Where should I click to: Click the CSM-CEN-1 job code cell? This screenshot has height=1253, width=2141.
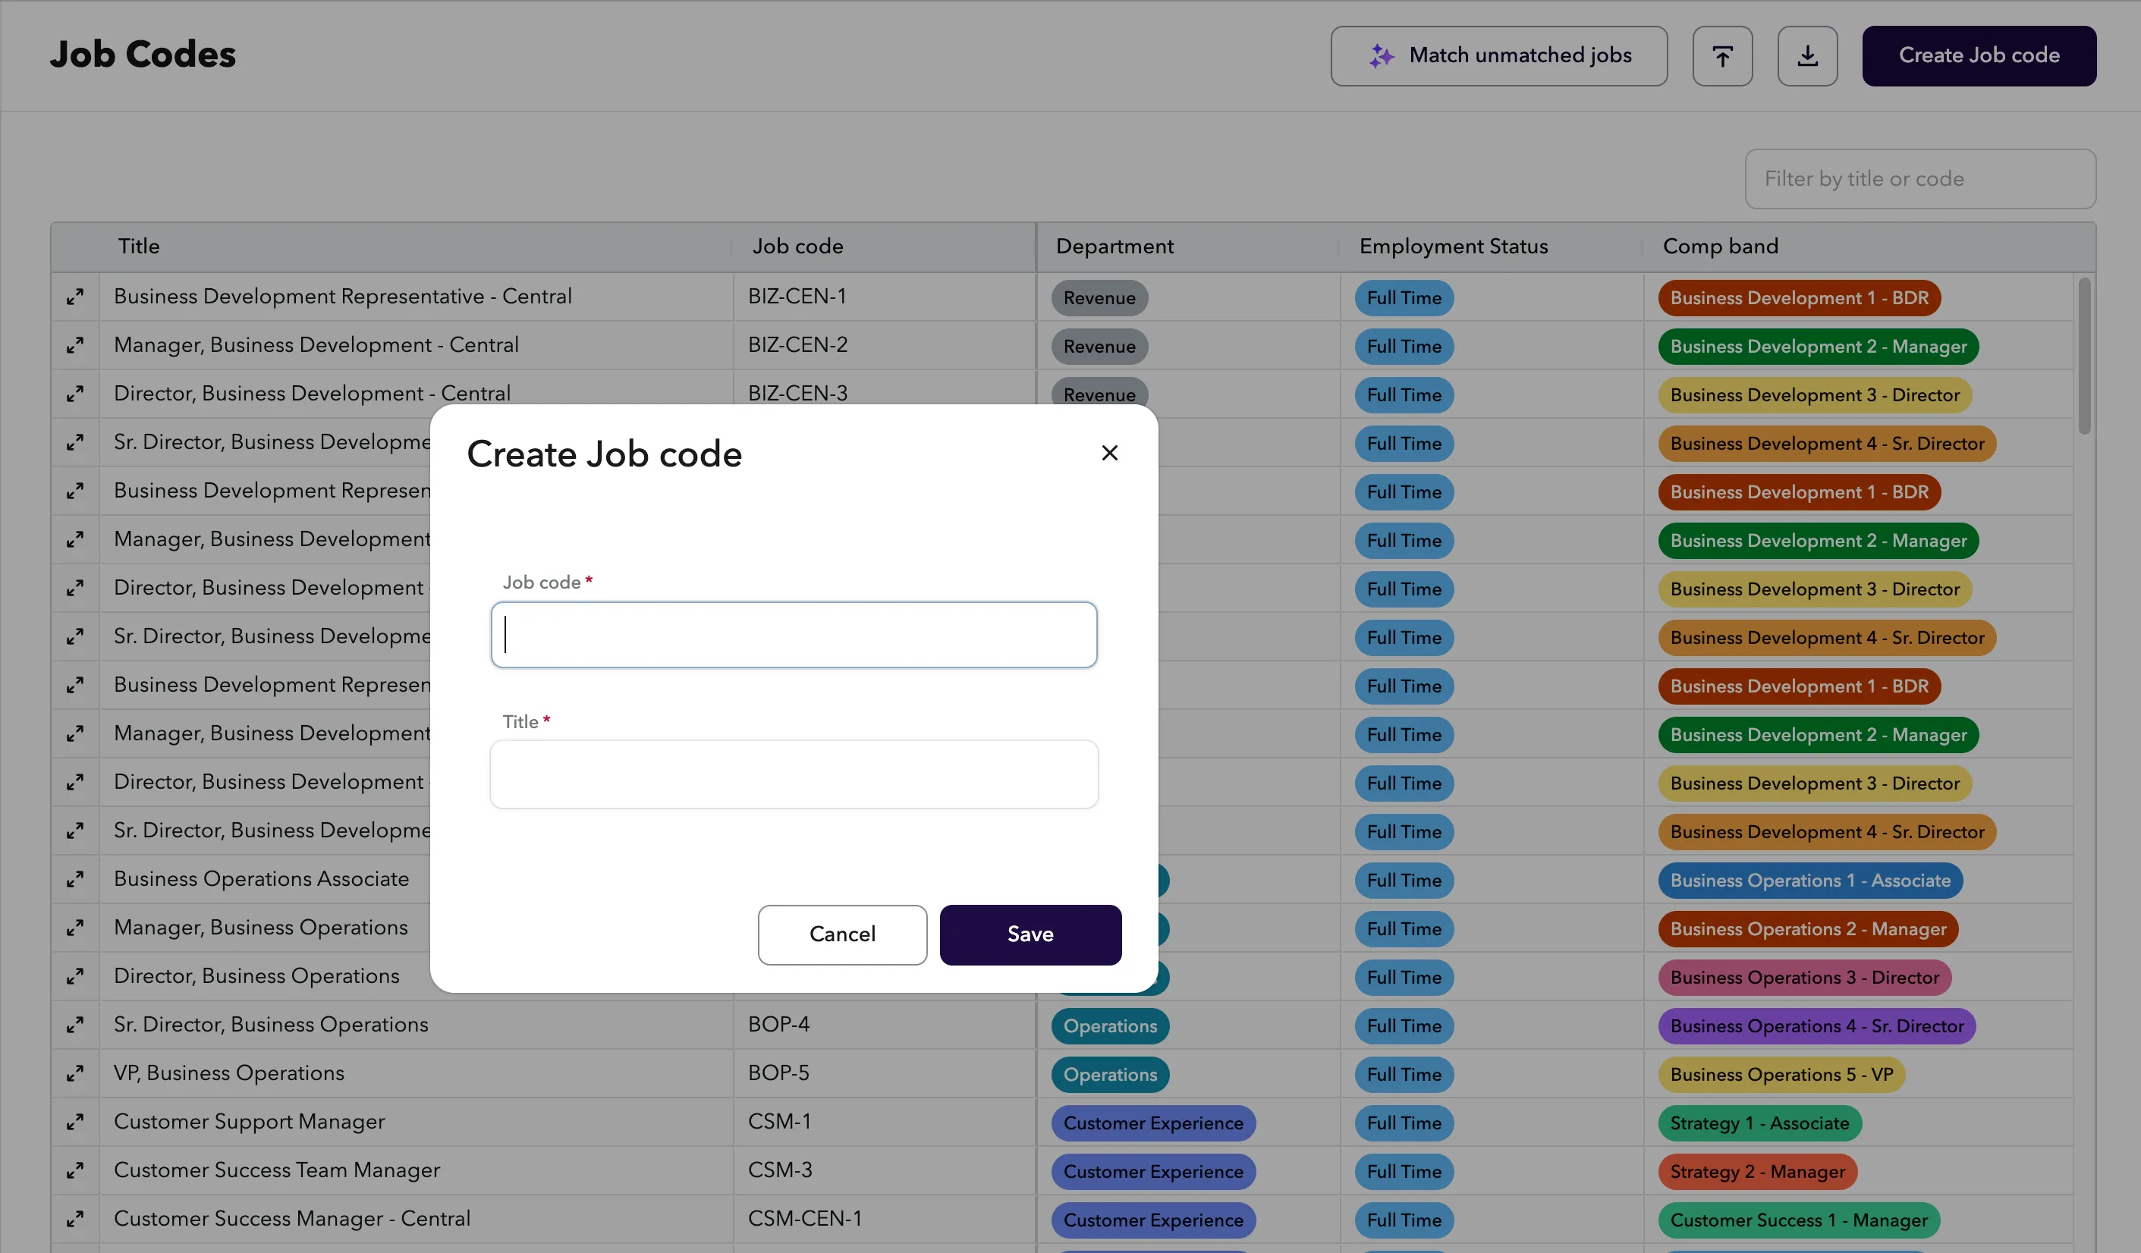pos(884,1218)
